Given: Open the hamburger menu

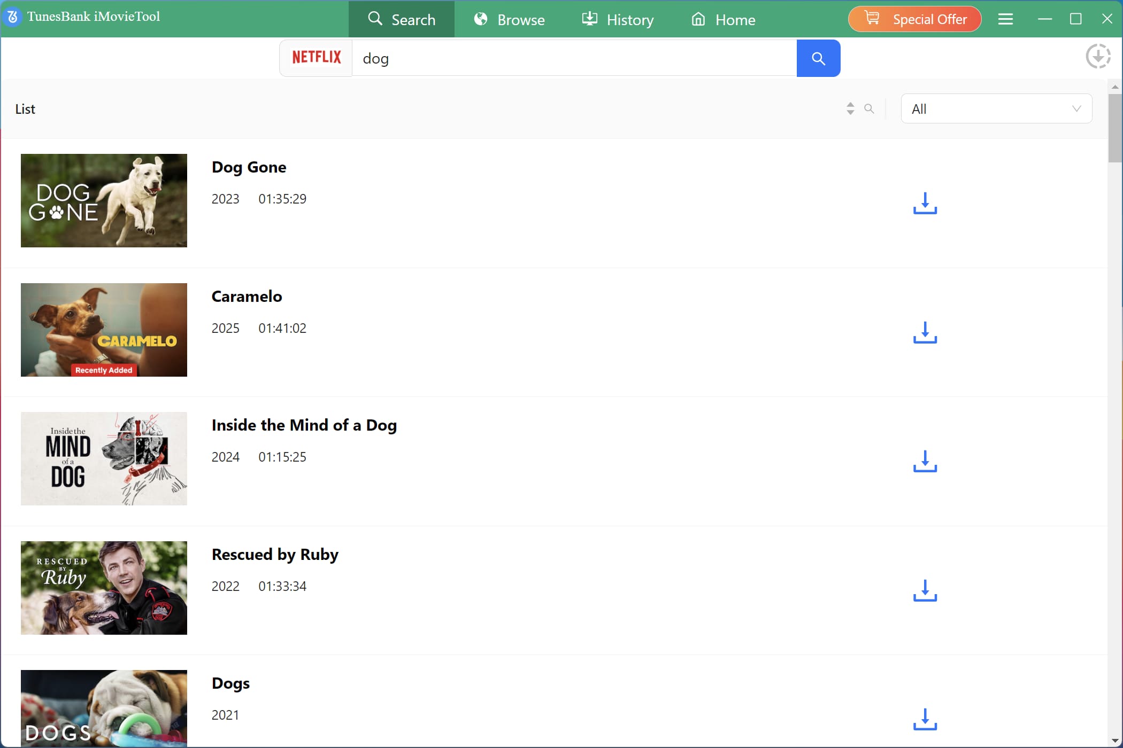Looking at the screenshot, I should tap(1005, 19).
